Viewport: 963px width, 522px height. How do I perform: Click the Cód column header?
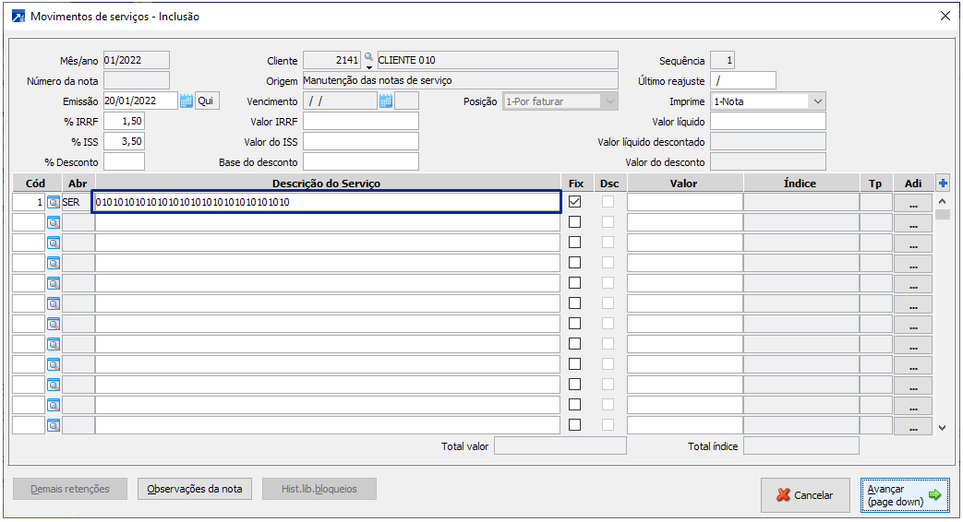click(36, 183)
